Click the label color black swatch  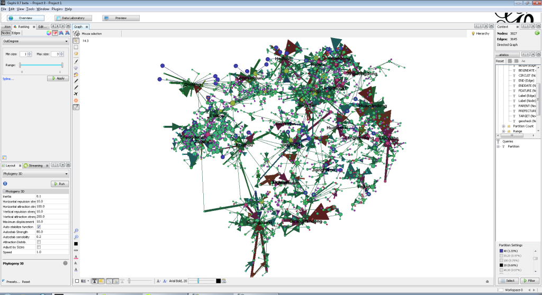tap(219, 281)
